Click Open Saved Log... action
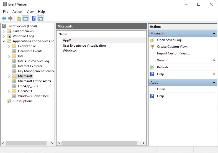The height and width of the screenshot is (153, 218). 170,40
